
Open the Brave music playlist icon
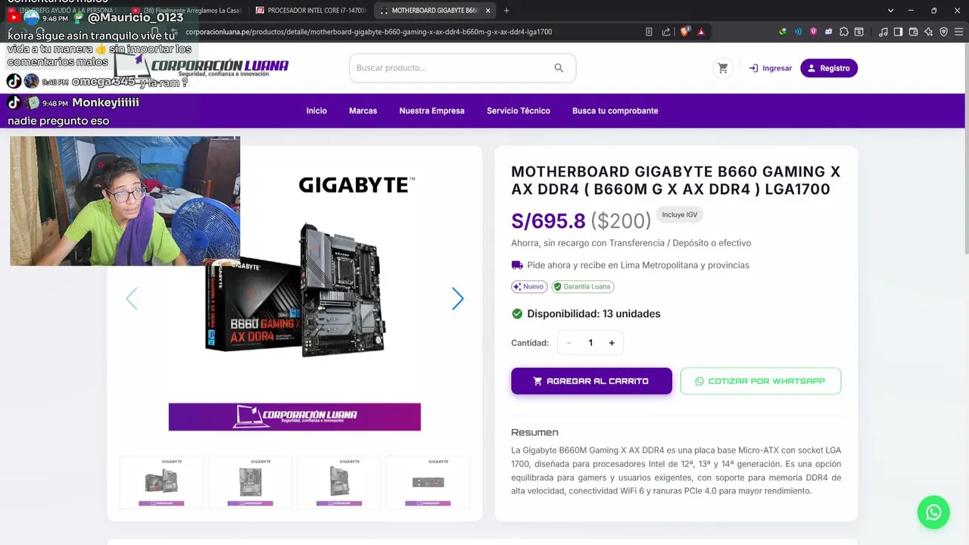883,32
